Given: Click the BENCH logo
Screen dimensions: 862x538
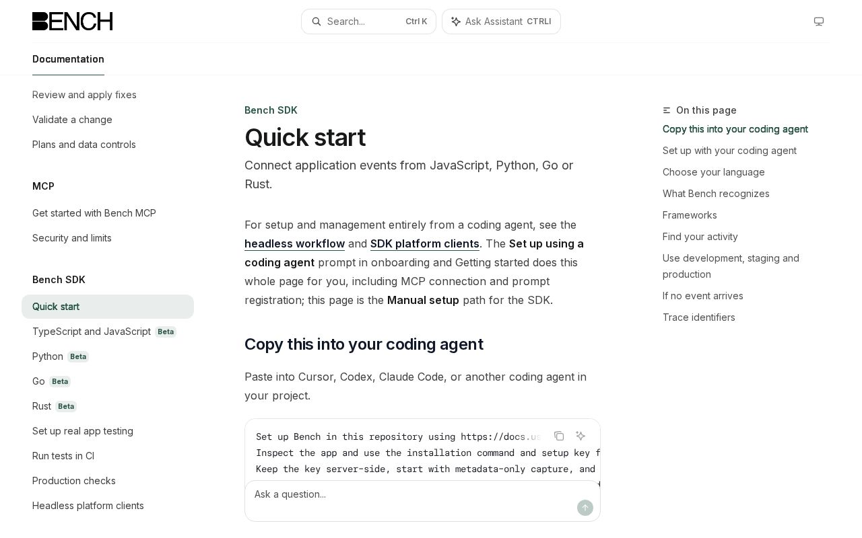Looking at the screenshot, I should (72, 22).
